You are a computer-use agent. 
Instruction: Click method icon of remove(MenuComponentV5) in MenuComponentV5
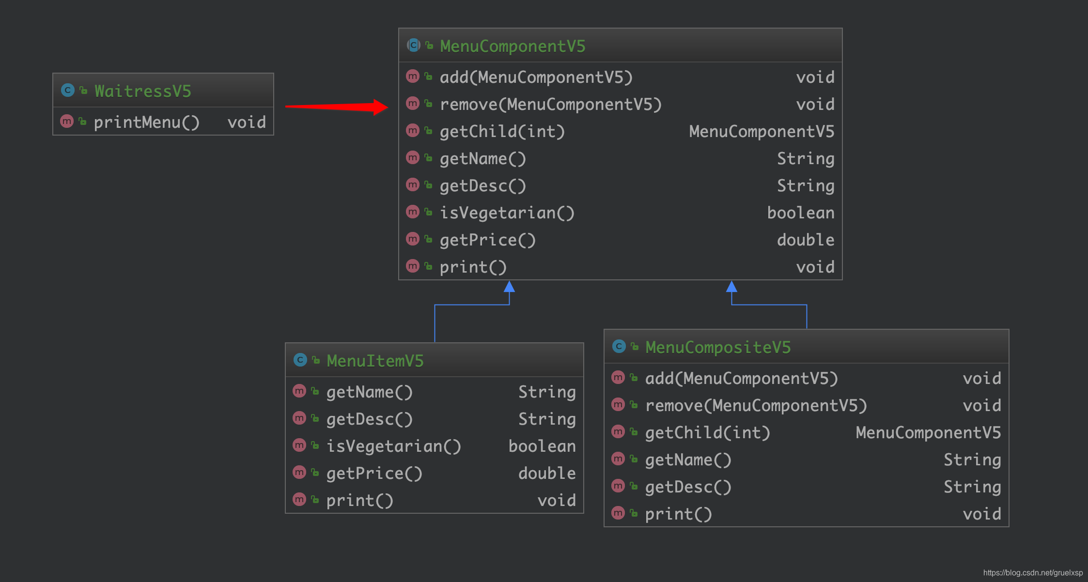pos(413,103)
